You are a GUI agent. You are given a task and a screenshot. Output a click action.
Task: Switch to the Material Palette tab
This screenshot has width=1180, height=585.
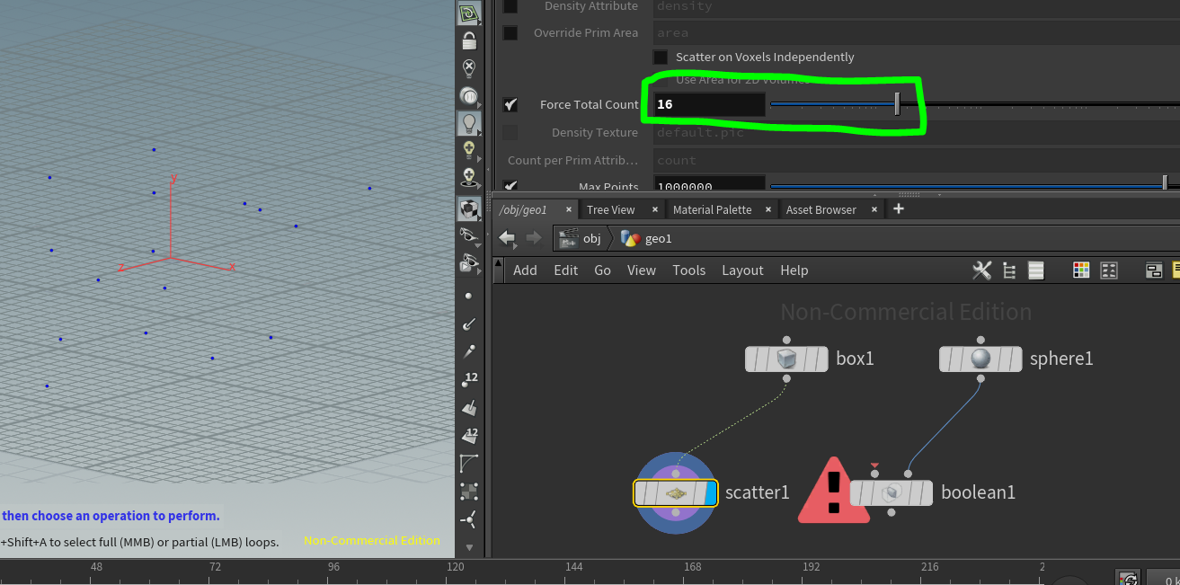tap(712, 209)
